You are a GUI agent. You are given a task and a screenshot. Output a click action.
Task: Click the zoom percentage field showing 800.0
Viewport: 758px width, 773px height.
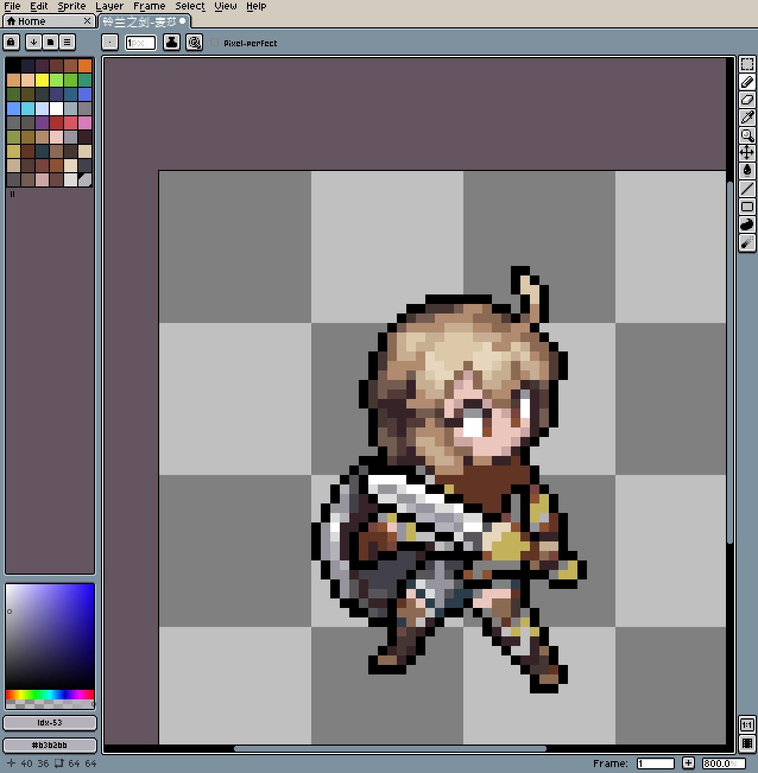coord(720,763)
